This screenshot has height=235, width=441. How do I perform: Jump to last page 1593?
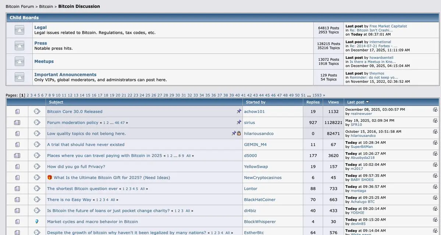point(317,95)
